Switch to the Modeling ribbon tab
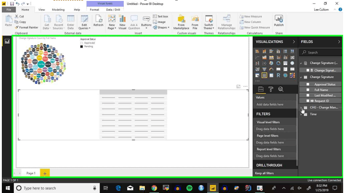The width and height of the screenshot is (344, 193). coord(58,10)
